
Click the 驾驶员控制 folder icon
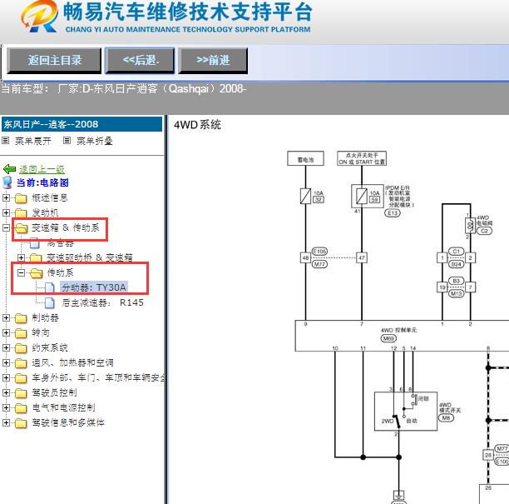[x=21, y=393]
